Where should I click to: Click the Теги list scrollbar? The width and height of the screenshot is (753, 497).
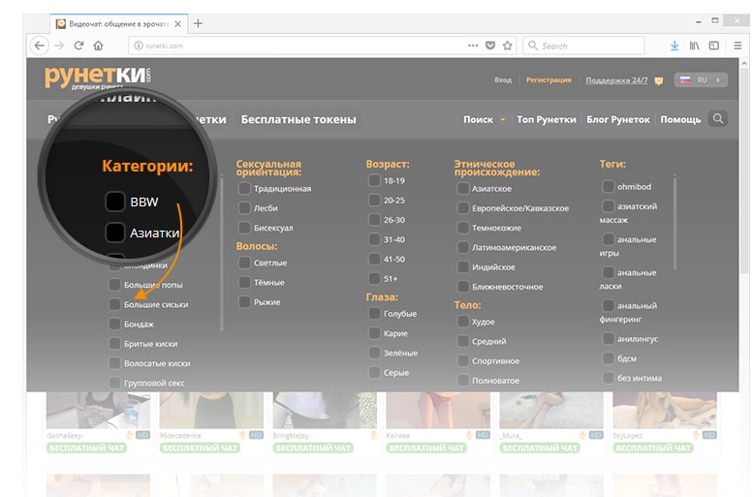[x=675, y=223]
